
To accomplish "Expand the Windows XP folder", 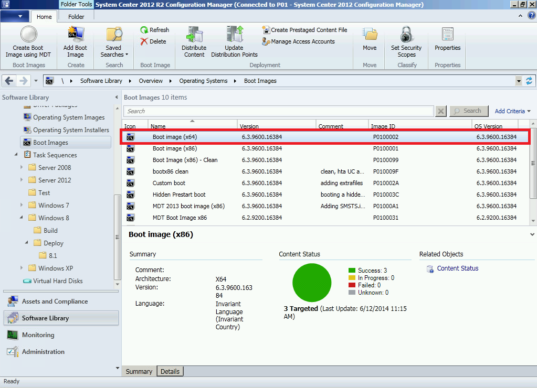I will click(22, 268).
